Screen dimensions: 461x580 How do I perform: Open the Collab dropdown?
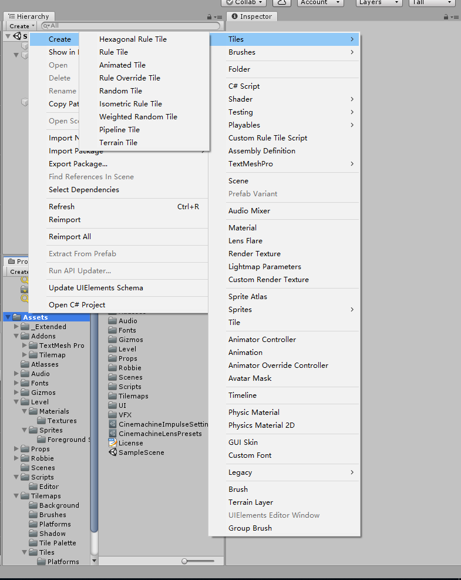click(244, 2)
